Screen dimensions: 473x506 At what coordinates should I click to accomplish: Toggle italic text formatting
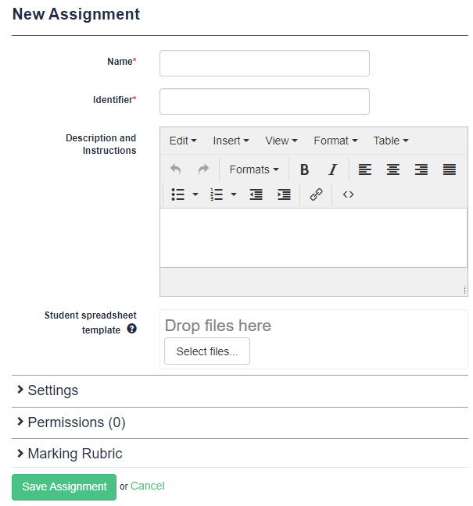pyautogui.click(x=332, y=169)
